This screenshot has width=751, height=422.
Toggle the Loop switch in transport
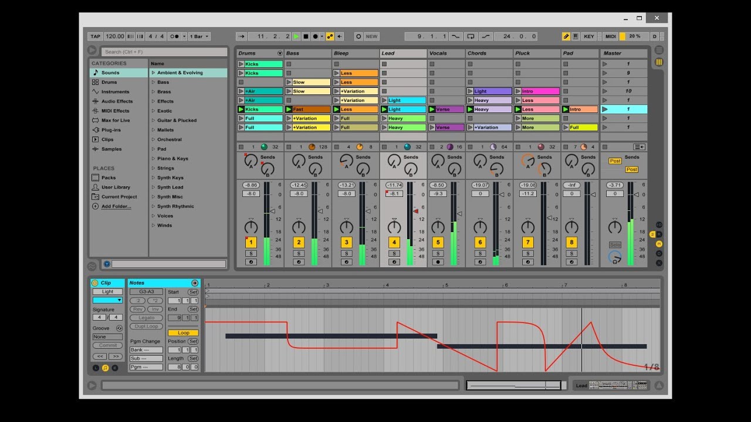click(471, 36)
